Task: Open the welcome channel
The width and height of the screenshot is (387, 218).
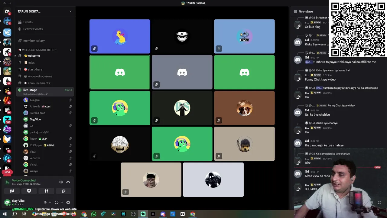Action: pos(45,56)
